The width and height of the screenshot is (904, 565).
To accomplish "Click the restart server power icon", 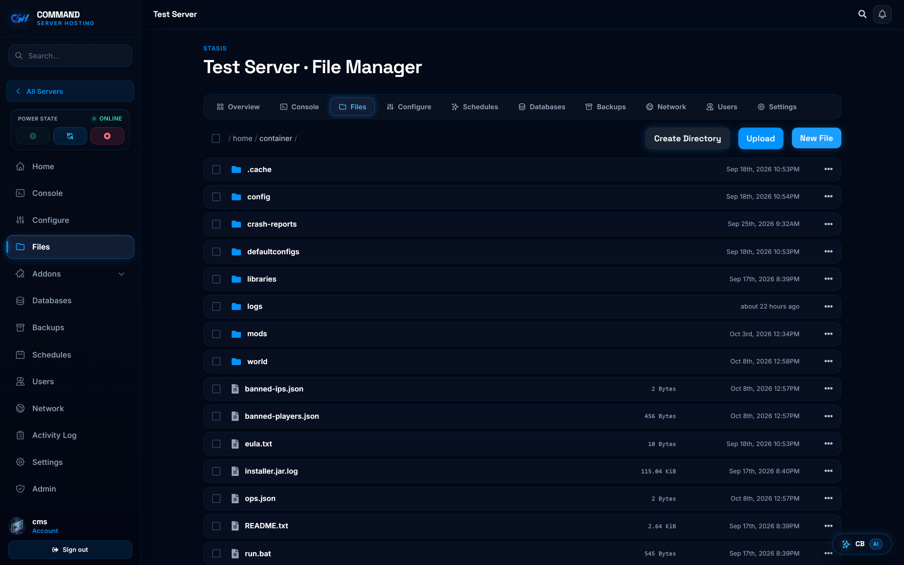I will [x=70, y=136].
